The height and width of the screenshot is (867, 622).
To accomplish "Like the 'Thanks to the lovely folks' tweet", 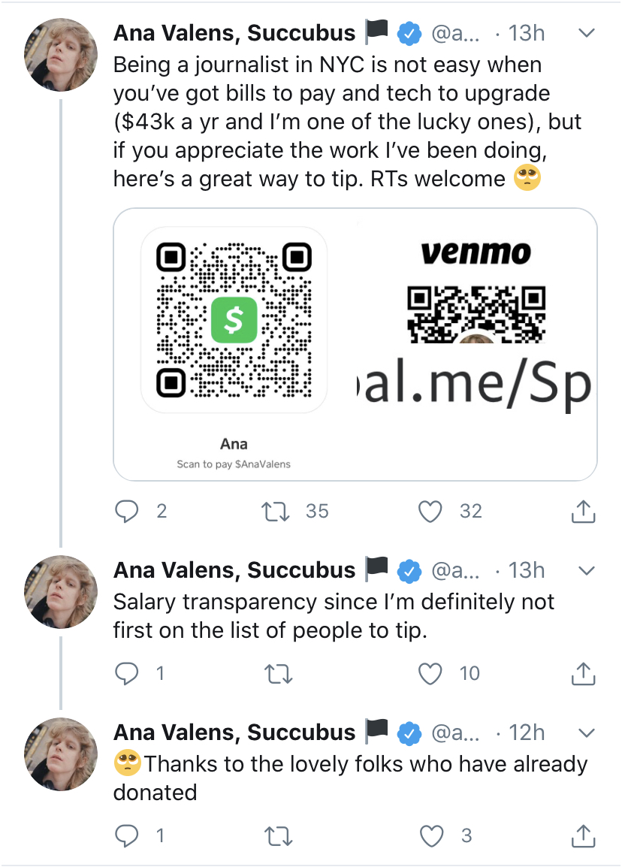I will click(x=430, y=835).
